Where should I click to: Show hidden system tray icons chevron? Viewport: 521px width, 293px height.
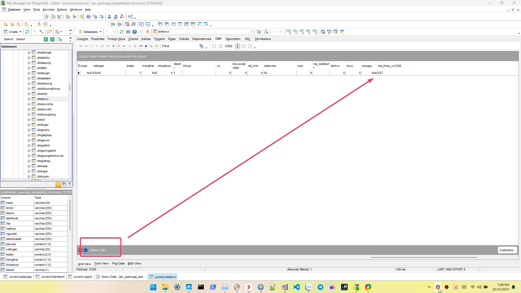tap(429, 287)
